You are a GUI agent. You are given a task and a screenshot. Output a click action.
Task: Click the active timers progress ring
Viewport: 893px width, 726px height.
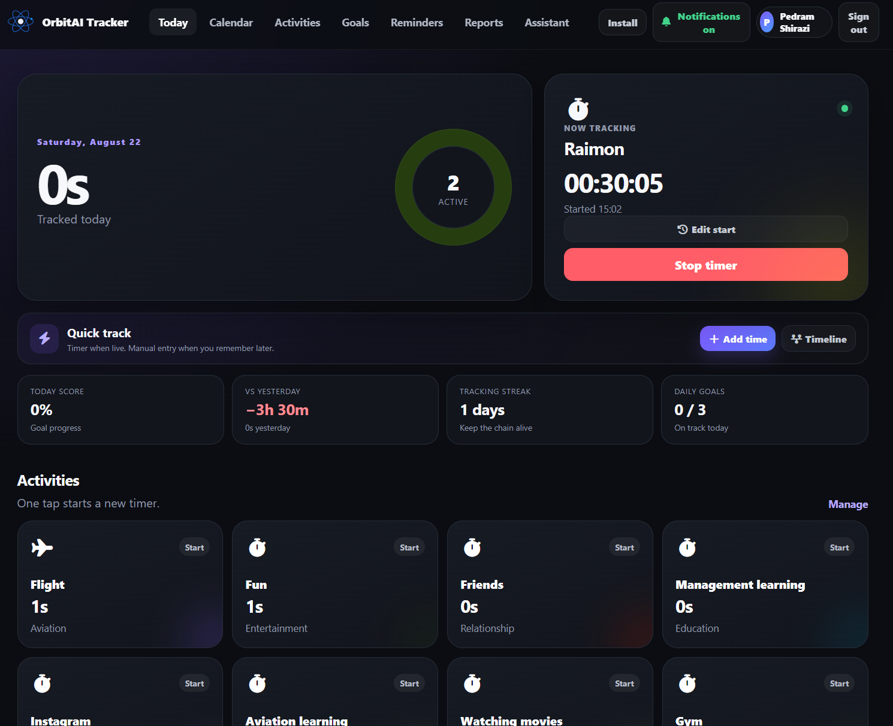pos(453,187)
